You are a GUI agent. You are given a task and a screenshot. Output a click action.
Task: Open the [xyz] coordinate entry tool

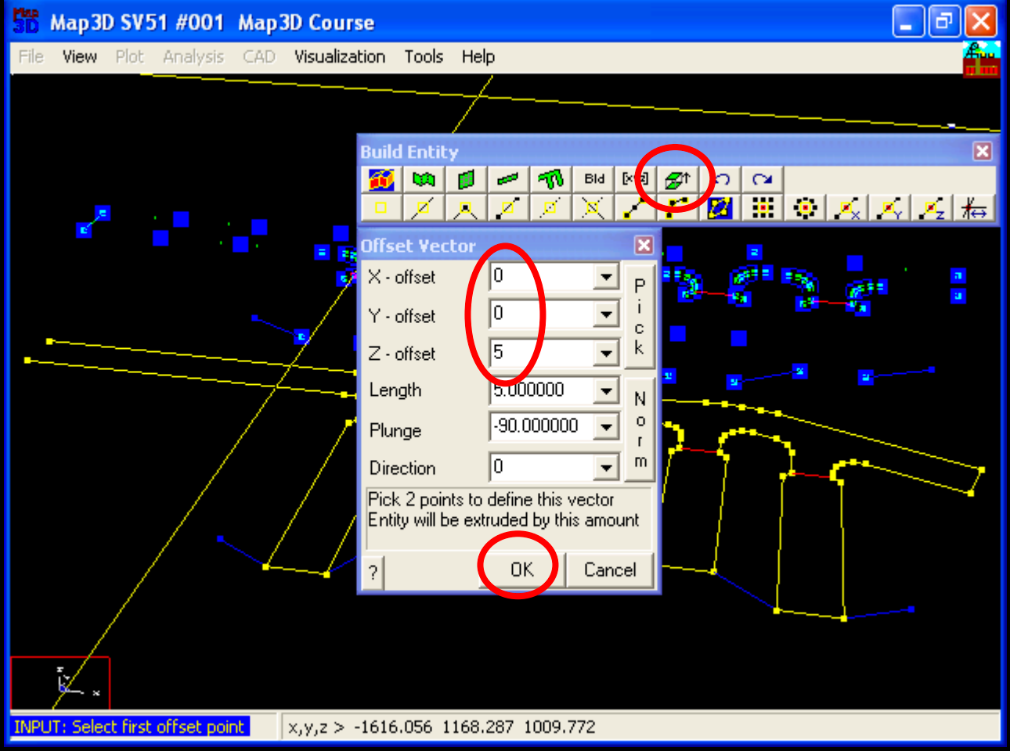635,180
